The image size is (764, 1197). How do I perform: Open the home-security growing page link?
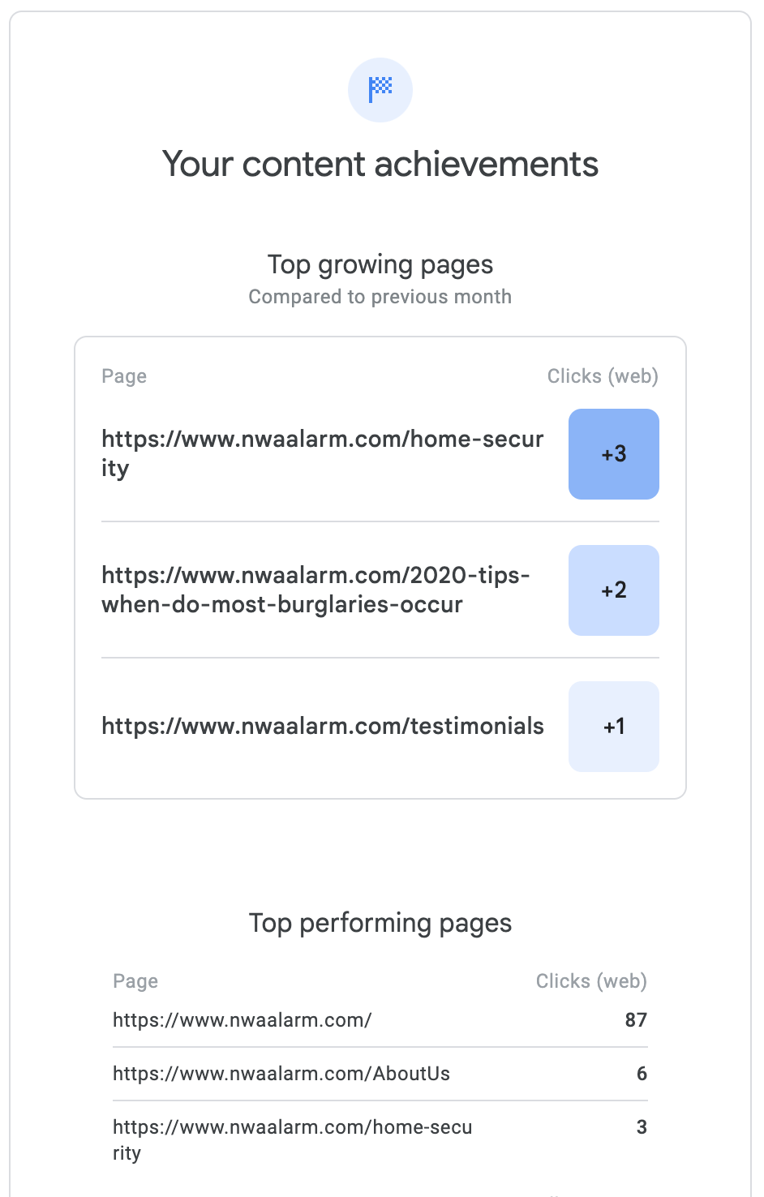(x=322, y=453)
